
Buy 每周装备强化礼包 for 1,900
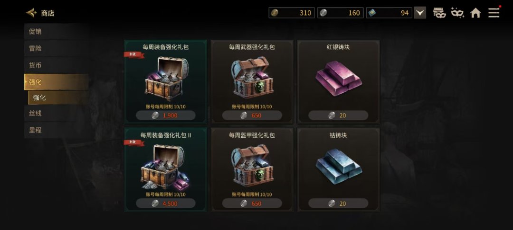[x=166, y=115]
